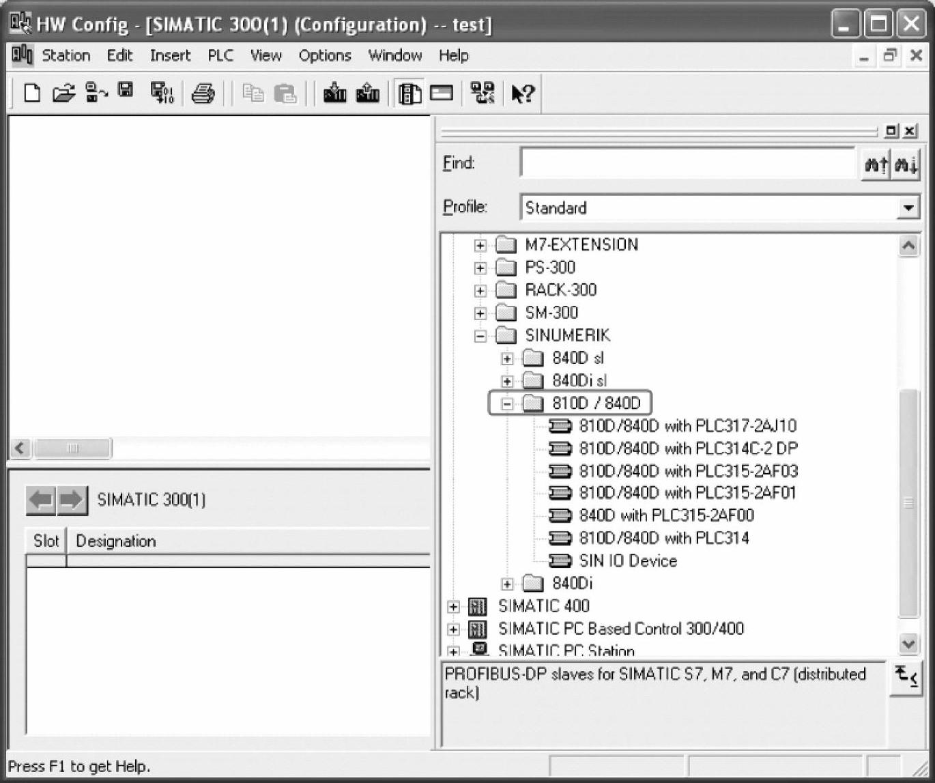This screenshot has height=783, width=935.
Task: Click station window scroll-left arrow
Action: click(20, 449)
